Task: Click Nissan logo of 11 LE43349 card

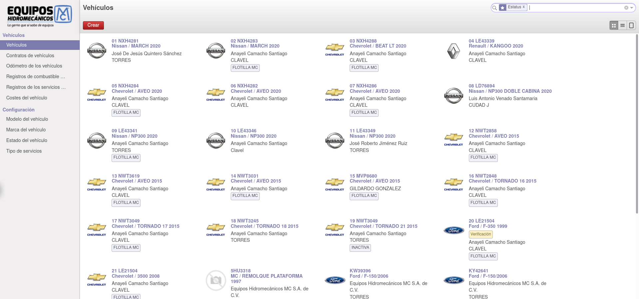Action: point(335,141)
